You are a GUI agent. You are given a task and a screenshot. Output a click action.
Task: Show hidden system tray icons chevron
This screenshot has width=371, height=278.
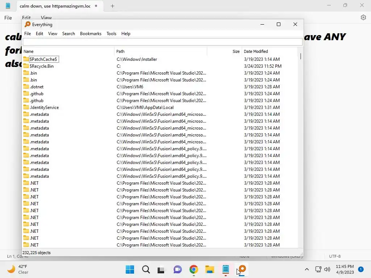pyautogui.click(x=307, y=269)
